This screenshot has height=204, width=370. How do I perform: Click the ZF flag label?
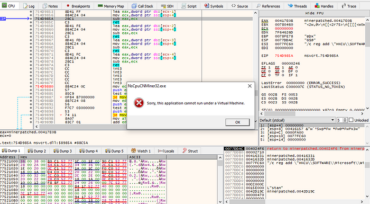(264, 67)
